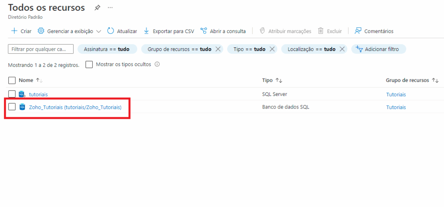444x207 pixels.
Task: Focus the Filtrar por qualquer campo box
Action: pyautogui.click(x=41, y=49)
